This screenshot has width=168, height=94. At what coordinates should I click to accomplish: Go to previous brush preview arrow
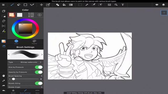(x=9, y=55)
